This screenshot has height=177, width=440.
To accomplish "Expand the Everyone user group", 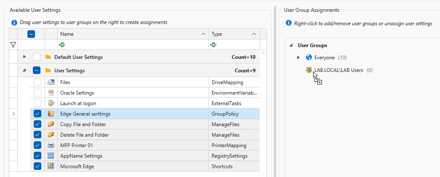I will click(298, 57).
